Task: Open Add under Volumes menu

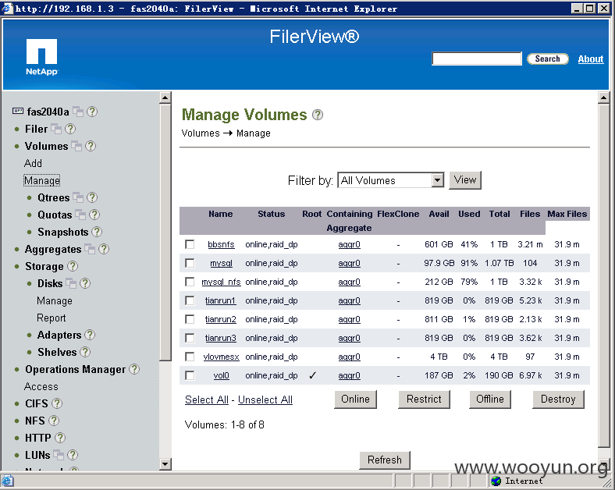Action: click(33, 163)
